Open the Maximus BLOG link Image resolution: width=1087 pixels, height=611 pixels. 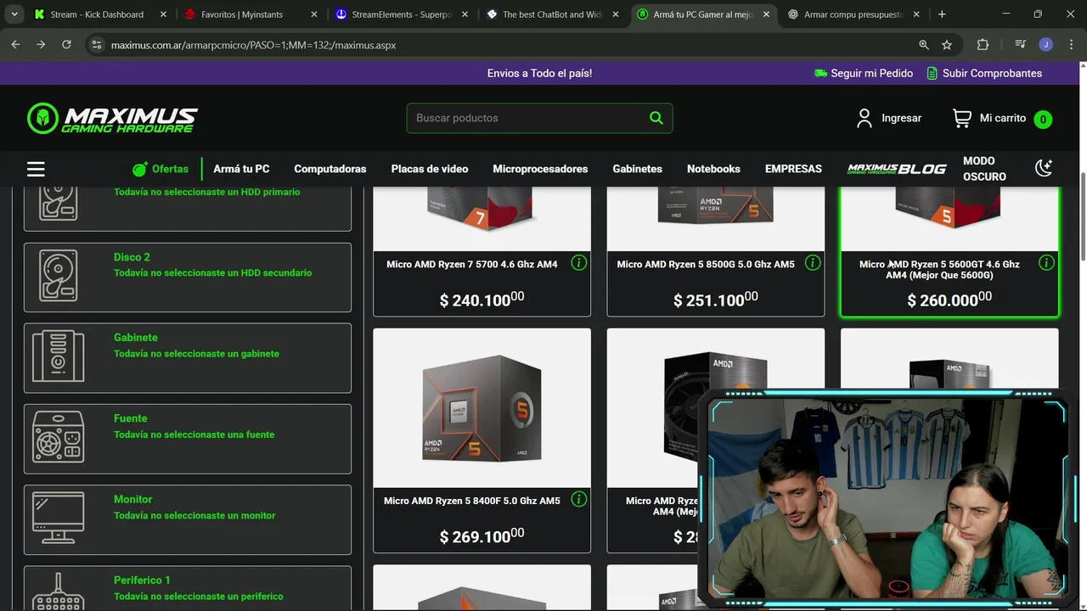(x=897, y=169)
